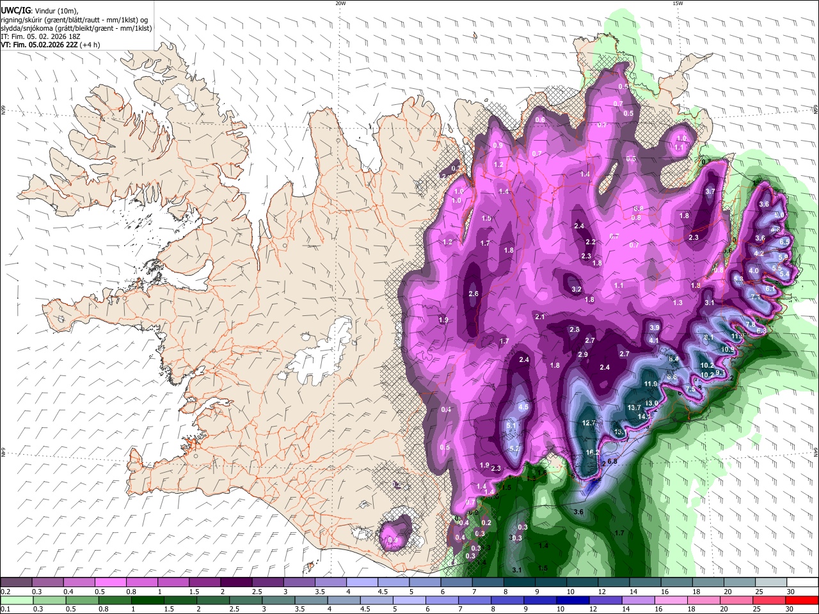Click the 16.2 precipitation value on the map

tap(593, 452)
